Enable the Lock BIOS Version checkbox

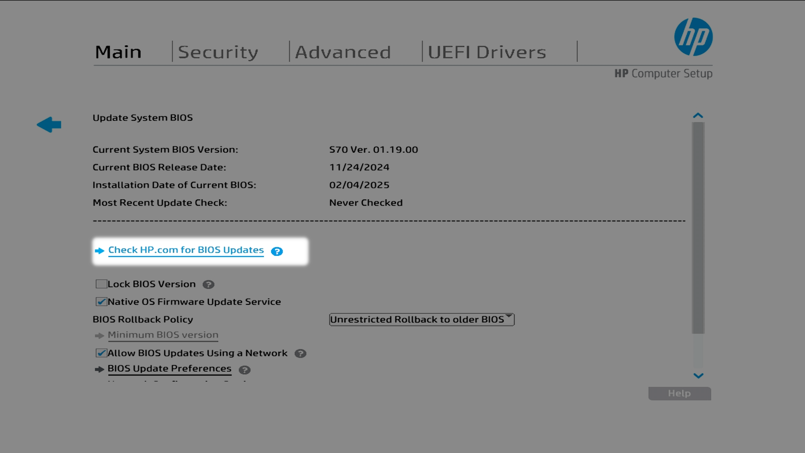101,284
